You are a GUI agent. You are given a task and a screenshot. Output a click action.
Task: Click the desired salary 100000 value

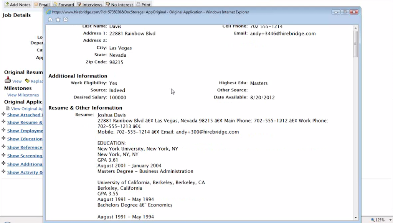pyautogui.click(x=118, y=98)
